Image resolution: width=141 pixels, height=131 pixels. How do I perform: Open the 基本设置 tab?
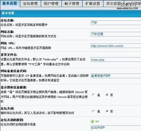[10, 4]
